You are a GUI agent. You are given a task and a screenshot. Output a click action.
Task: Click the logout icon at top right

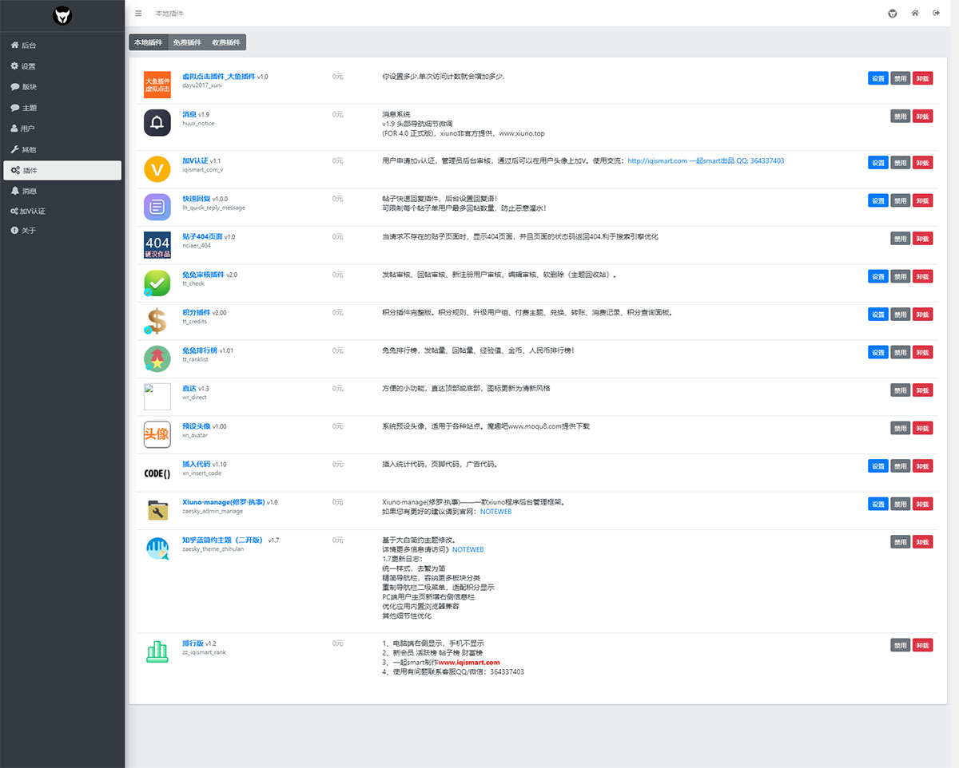(x=936, y=14)
